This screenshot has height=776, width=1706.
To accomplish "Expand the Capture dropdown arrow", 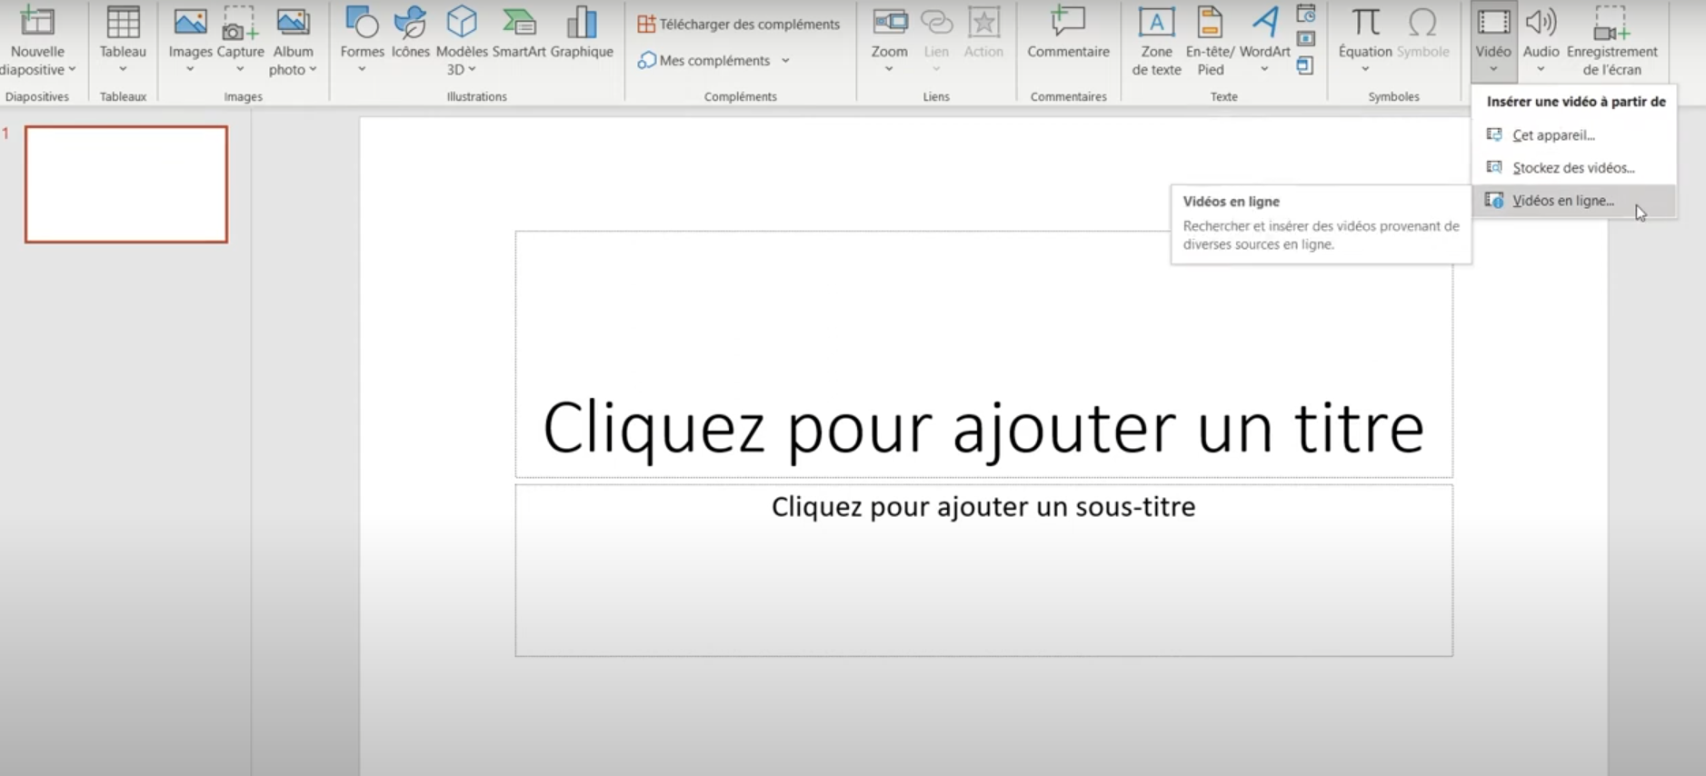I will click(240, 70).
